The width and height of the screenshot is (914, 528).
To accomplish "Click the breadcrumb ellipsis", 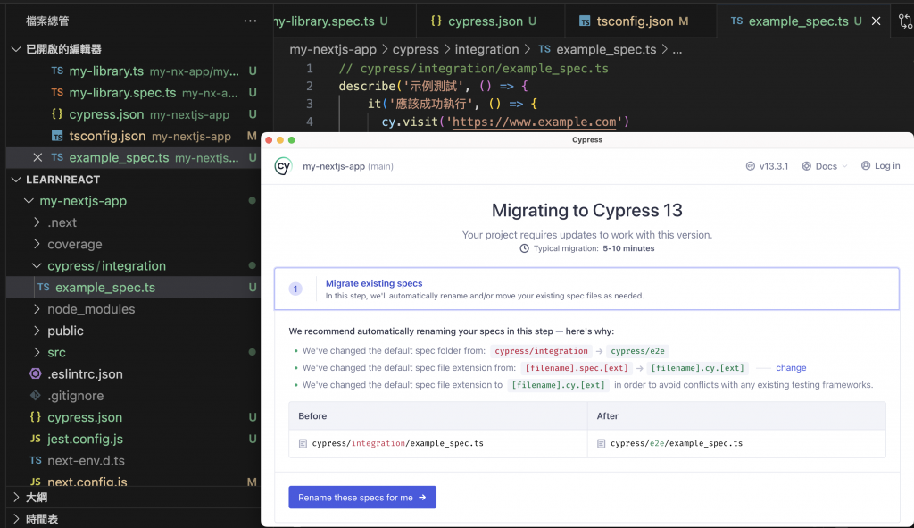I will pyautogui.click(x=677, y=50).
